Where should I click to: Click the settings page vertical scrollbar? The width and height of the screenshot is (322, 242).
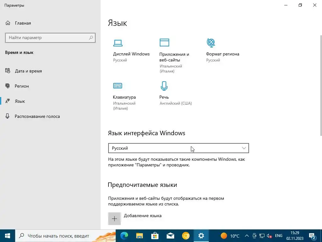[321, 85]
